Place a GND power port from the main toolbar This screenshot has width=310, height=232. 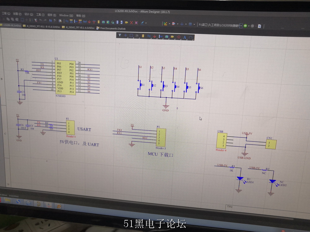pos(89,22)
